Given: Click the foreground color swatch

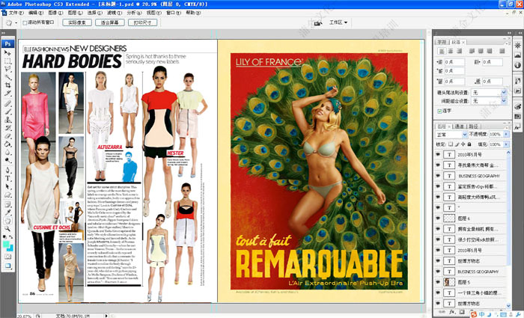Looking at the screenshot, I should (x=6, y=244).
